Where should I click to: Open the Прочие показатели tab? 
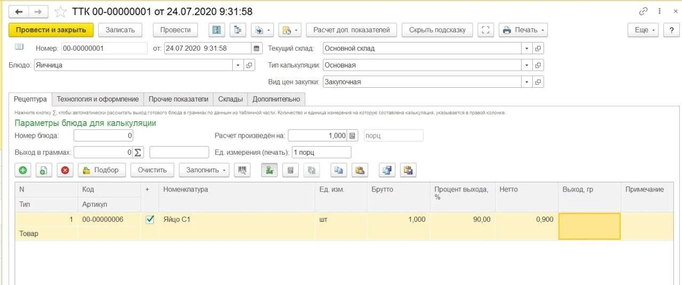click(x=178, y=99)
